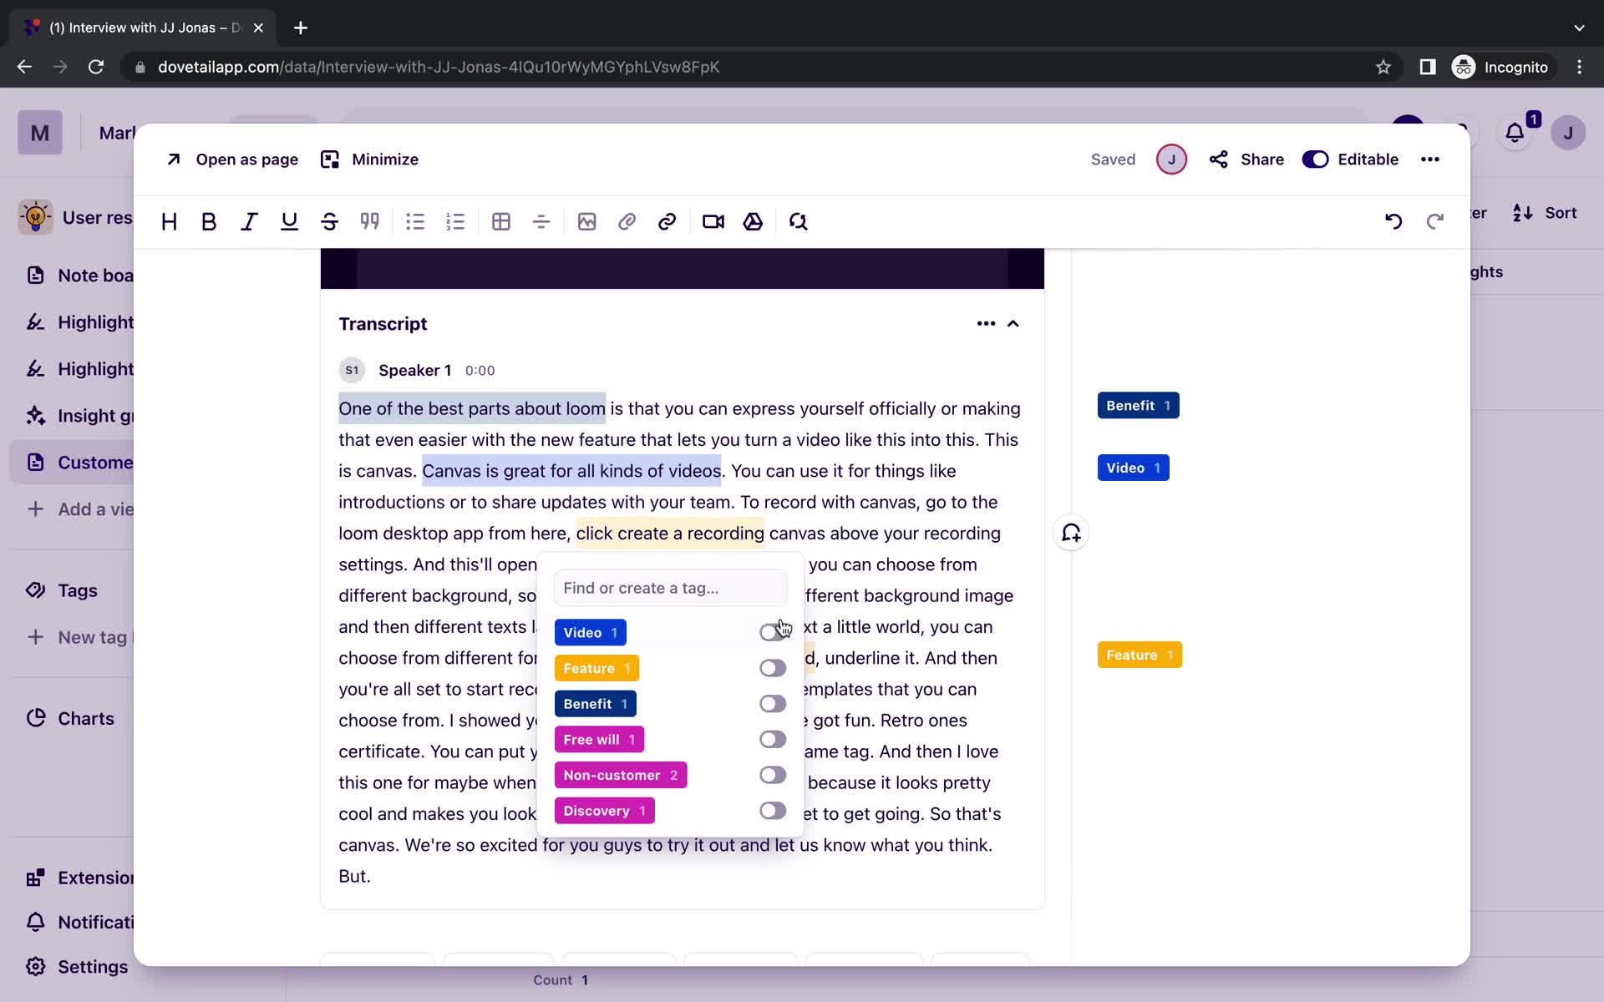Viewport: 1604px width, 1002px height.
Task: Bookmark this page with star icon
Action: click(1383, 67)
